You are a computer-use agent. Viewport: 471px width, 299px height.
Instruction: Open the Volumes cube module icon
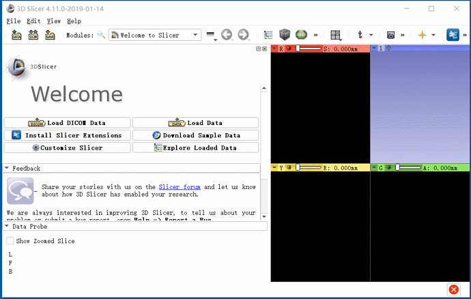point(285,35)
